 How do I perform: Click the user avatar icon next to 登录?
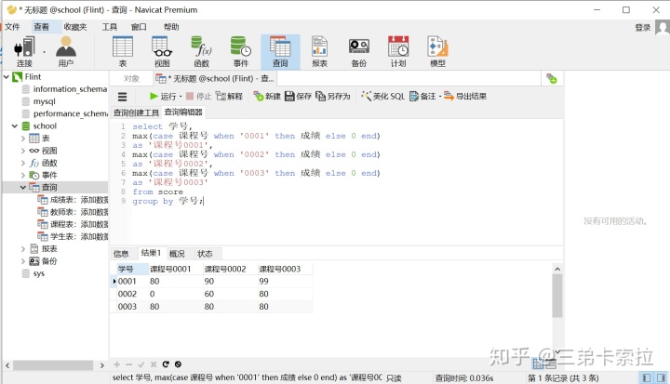click(x=663, y=28)
